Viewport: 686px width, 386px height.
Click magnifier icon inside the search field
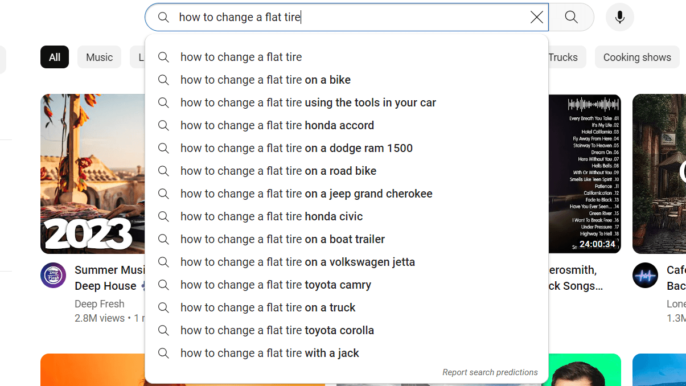163,17
